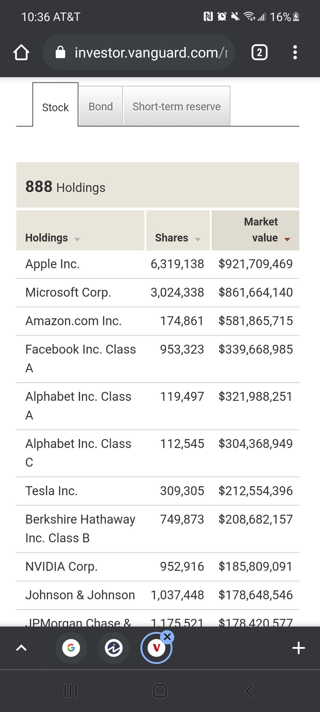Sort by Holdings column arrow
The height and width of the screenshot is (712, 320).
(77, 239)
